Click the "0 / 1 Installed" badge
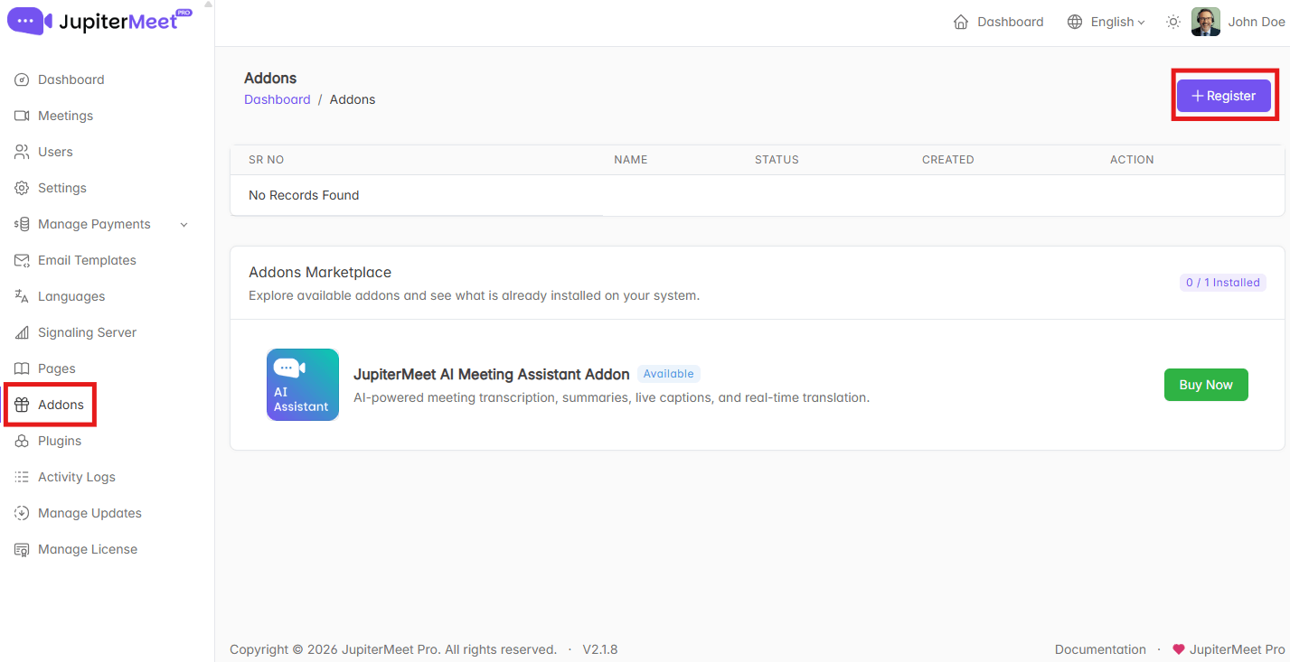 1223,283
